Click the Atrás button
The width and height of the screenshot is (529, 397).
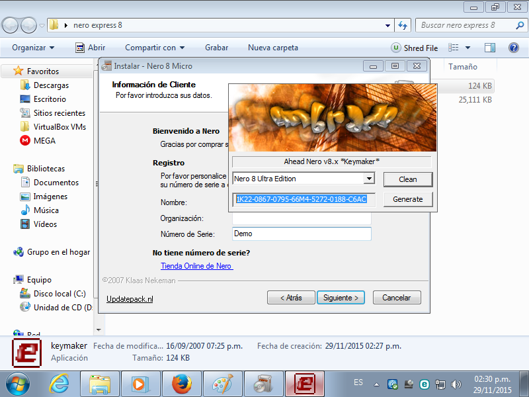tap(291, 297)
